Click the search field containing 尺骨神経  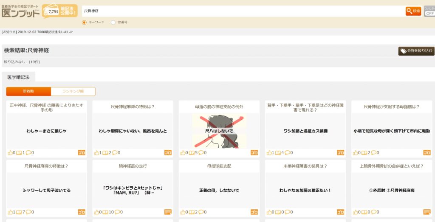click(242, 11)
